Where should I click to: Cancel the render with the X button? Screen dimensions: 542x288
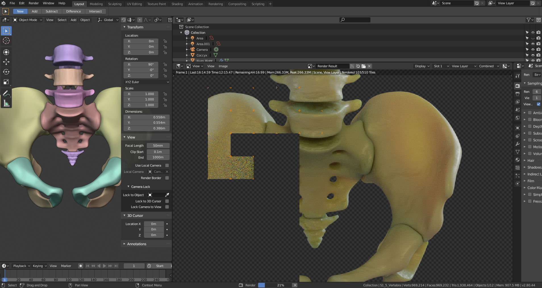point(295,285)
